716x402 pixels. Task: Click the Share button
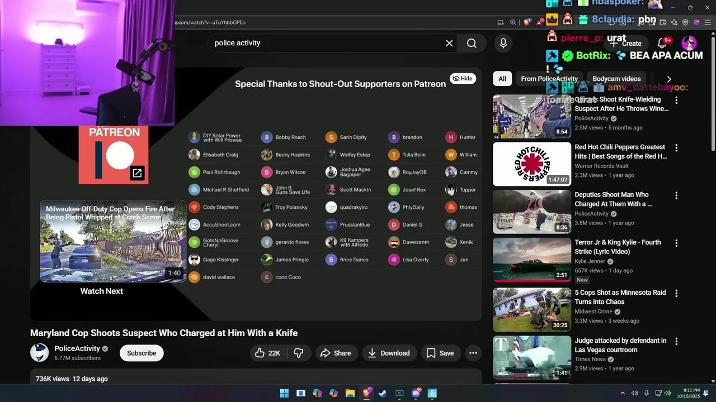[336, 353]
